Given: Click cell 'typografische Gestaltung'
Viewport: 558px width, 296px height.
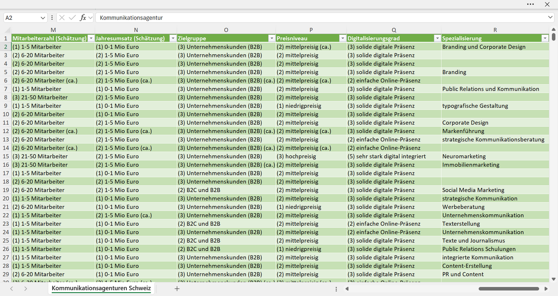Looking at the screenshot, I should click(495, 106).
